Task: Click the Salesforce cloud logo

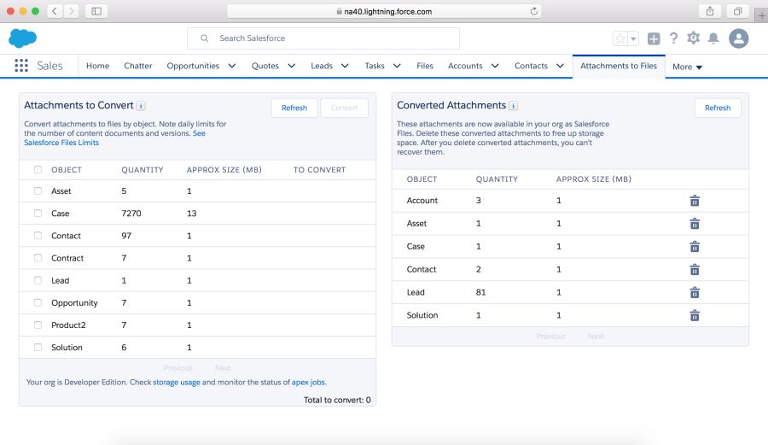Action: 22,38
